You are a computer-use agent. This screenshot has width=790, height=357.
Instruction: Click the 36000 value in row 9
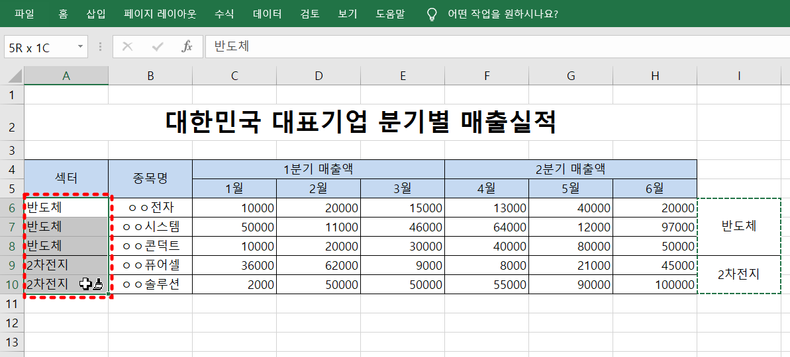tap(234, 265)
